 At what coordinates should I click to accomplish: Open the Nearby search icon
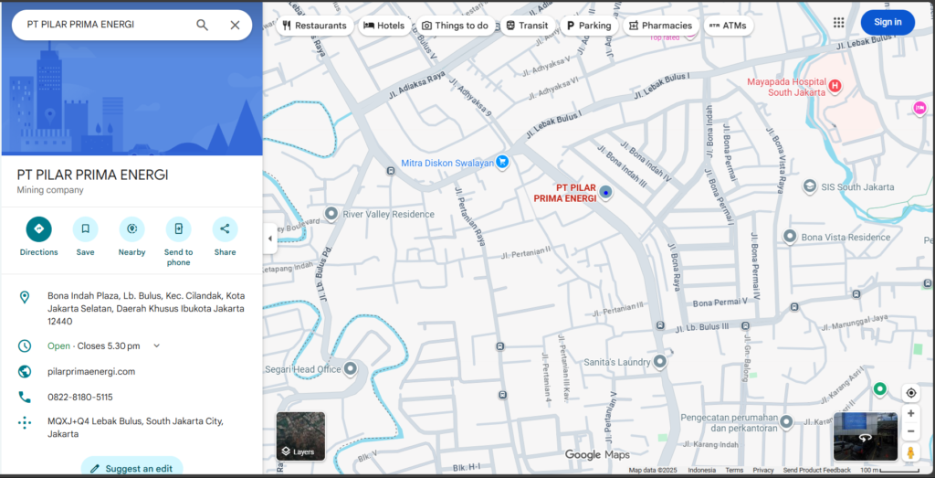click(131, 229)
